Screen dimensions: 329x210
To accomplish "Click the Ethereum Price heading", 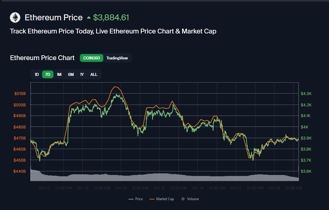I will click(x=53, y=18).
